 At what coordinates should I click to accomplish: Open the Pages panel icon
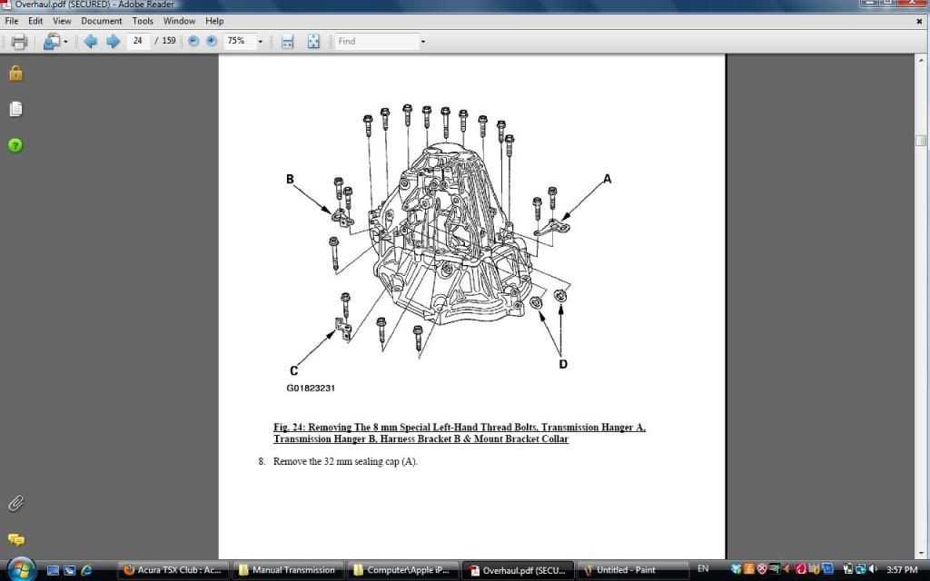(15, 109)
